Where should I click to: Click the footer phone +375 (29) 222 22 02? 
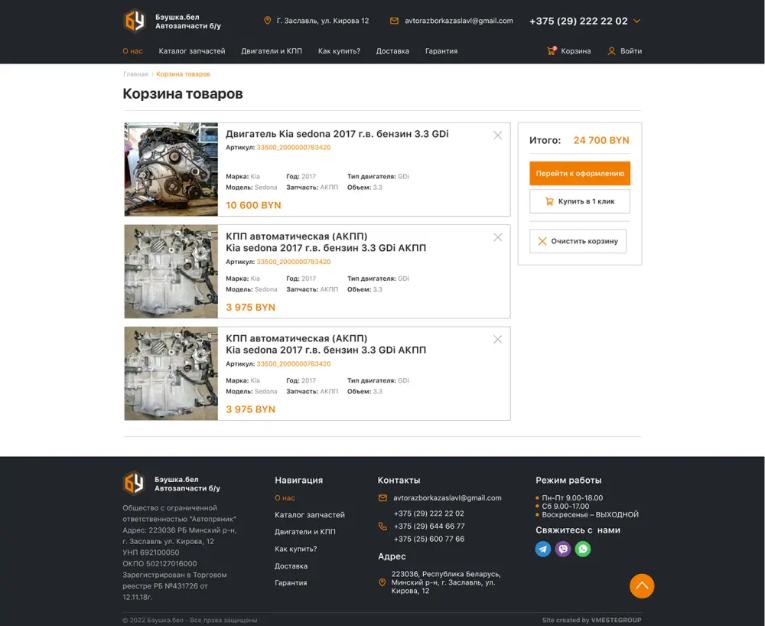(429, 514)
